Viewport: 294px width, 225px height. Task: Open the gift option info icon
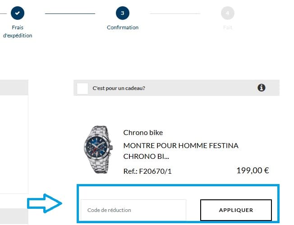262,88
